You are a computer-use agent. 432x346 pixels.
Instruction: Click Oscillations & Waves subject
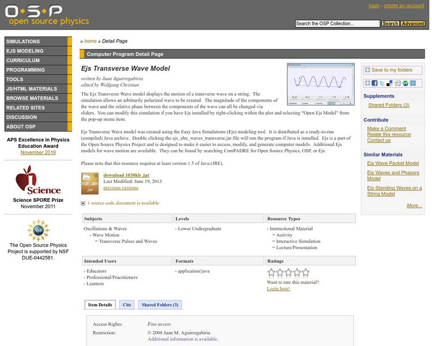pyautogui.click(x=105, y=228)
